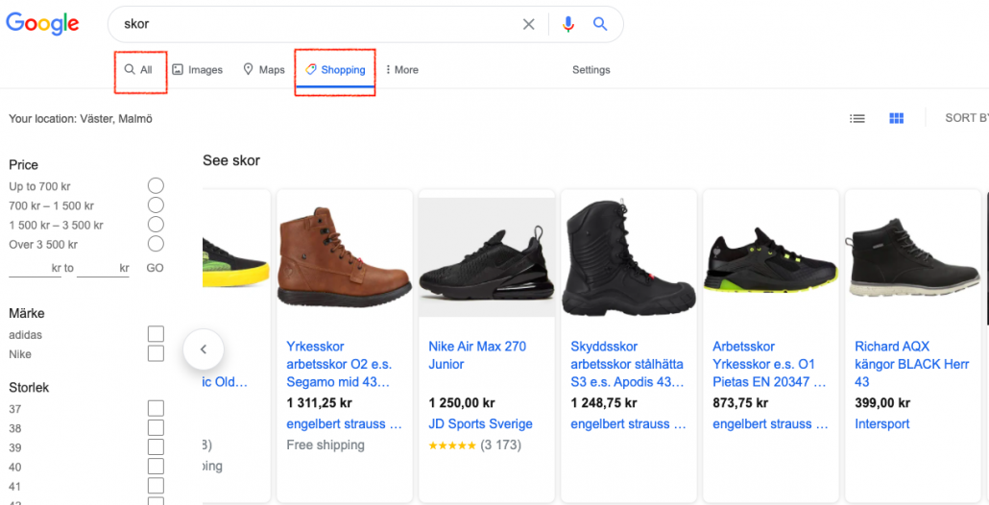The width and height of the screenshot is (989, 505).
Task: Click JD Sports Sverige seller link
Action: coord(481,424)
